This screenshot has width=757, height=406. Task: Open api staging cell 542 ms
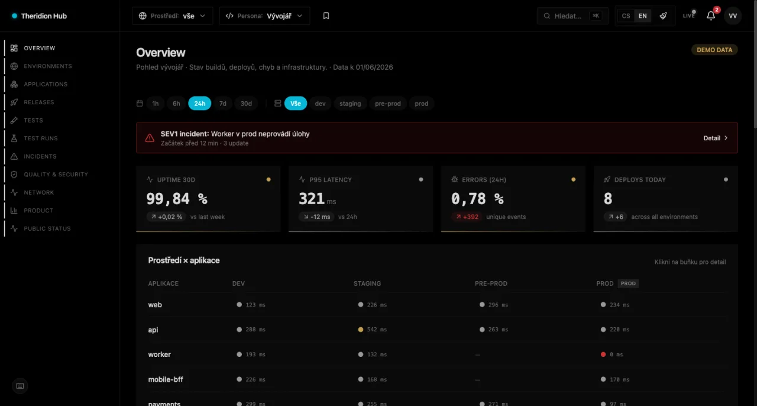[373, 330]
